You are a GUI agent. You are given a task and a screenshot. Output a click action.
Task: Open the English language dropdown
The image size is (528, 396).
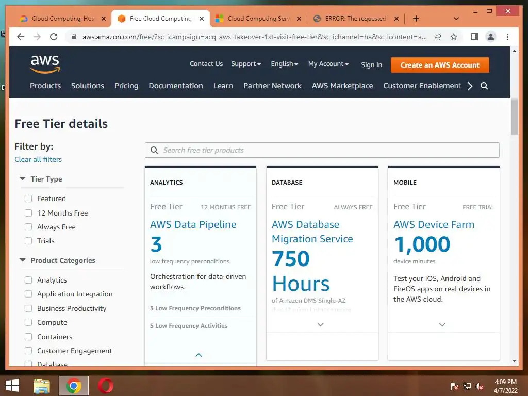285,64
